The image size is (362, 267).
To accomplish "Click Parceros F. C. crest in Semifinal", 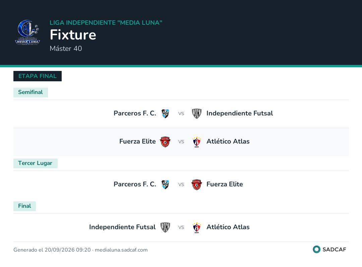I will coord(165,113).
